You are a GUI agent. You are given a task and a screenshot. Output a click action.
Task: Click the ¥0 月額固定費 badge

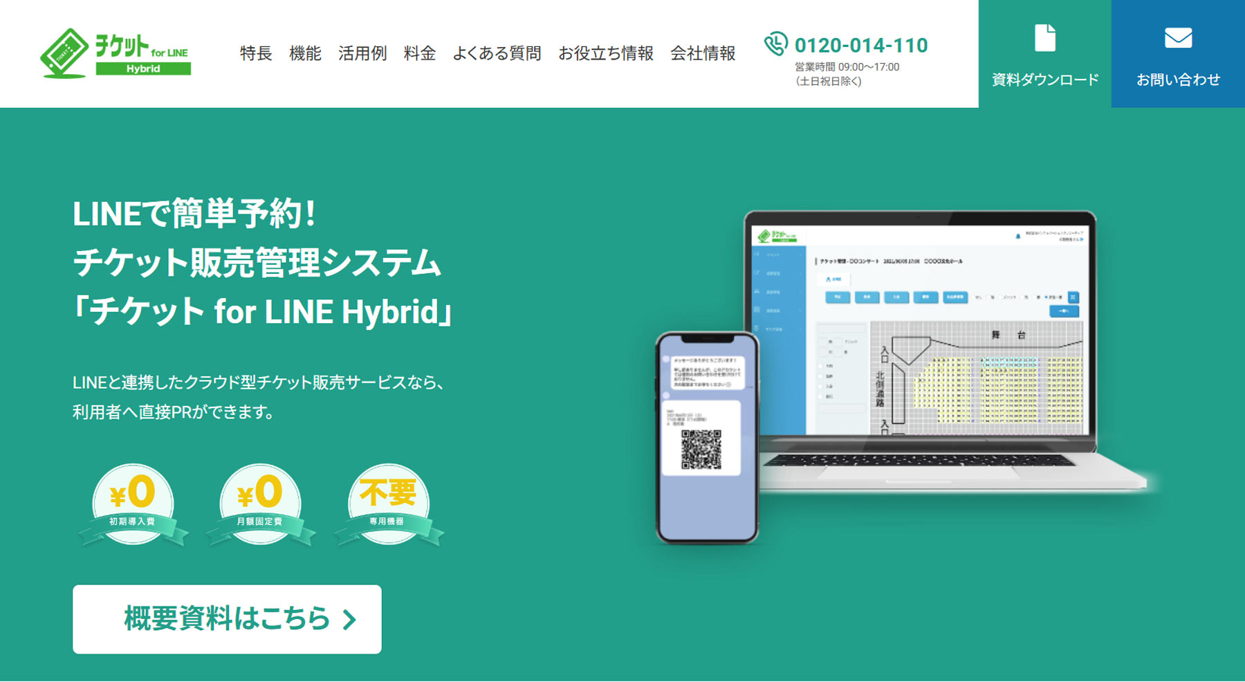pos(260,505)
